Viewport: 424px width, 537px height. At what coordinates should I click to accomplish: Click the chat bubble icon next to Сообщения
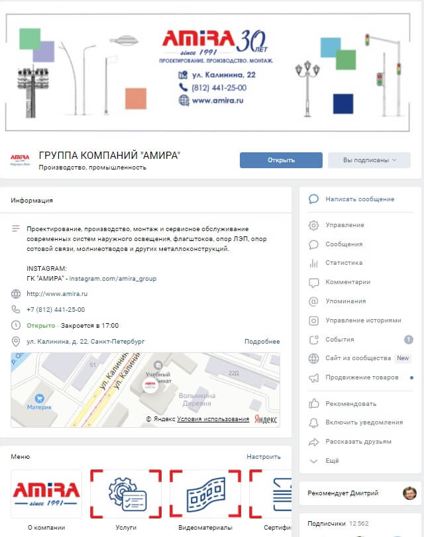(x=313, y=244)
